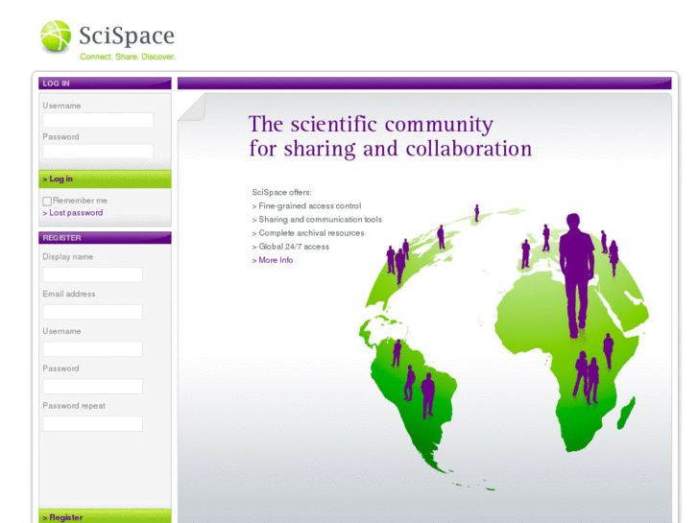The width and height of the screenshot is (698, 523).
Task: Click the Log in button
Action: coord(105,178)
